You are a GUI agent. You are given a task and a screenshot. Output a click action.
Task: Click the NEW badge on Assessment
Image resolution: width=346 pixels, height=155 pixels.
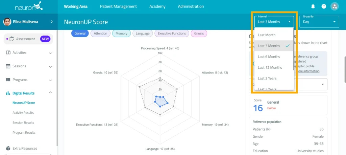click(45, 39)
